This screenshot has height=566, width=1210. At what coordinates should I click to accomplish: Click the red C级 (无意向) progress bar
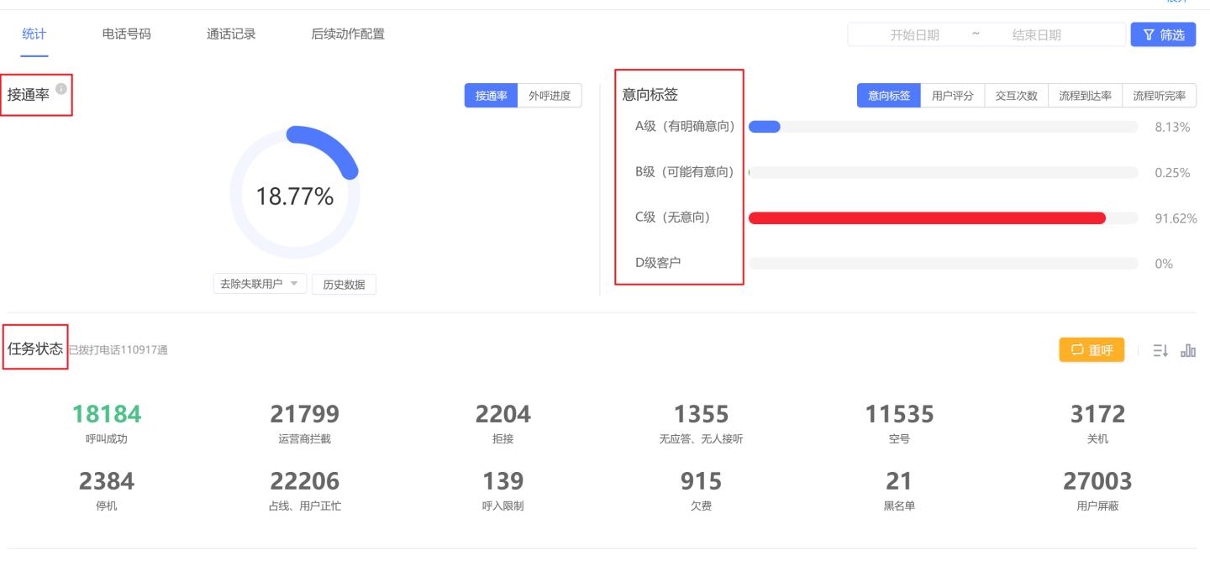click(924, 217)
